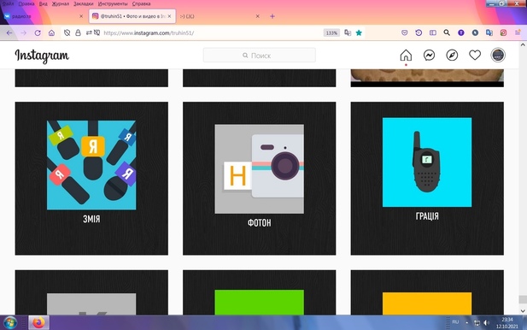Open tracking protection shield info
This screenshot has width=527, height=330.
[x=67, y=33]
